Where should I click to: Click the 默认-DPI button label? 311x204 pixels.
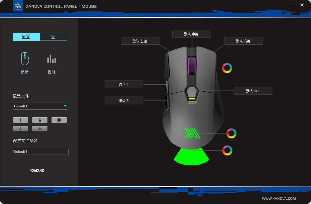[x=253, y=91]
